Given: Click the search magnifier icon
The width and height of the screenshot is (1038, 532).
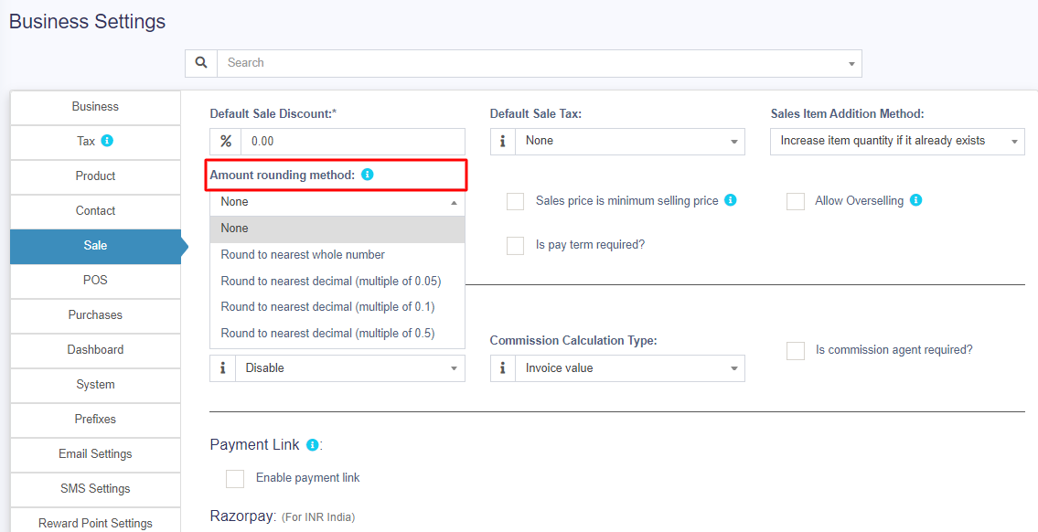Looking at the screenshot, I should 201,63.
